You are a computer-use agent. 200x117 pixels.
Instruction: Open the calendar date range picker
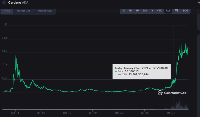pyautogui.click(x=176, y=10)
